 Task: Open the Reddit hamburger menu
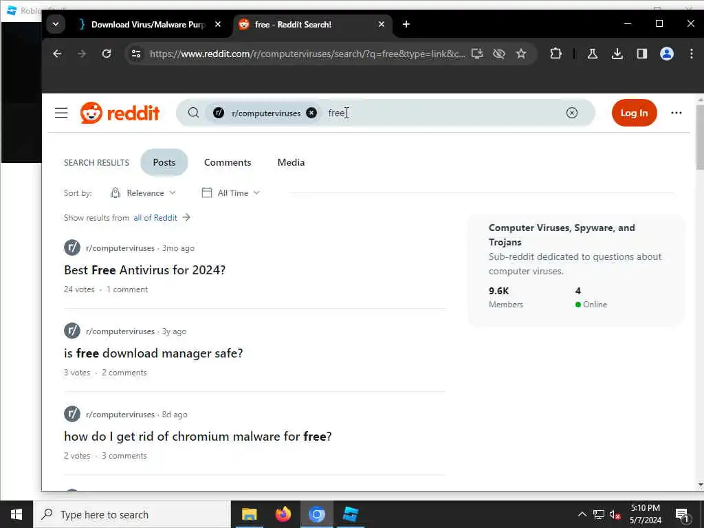[61, 113]
